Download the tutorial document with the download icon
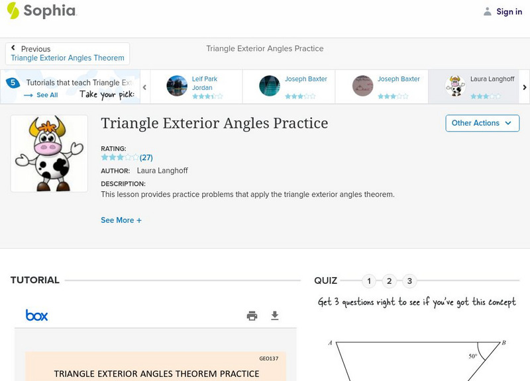This screenshot has height=381, width=530. coord(275,316)
